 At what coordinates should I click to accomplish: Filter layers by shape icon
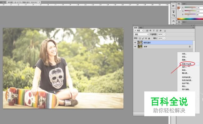[x=157, y=31]
